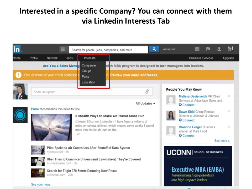Click the add connections person icon
This screenshot has height=189, width=252.
pos(219,49)
